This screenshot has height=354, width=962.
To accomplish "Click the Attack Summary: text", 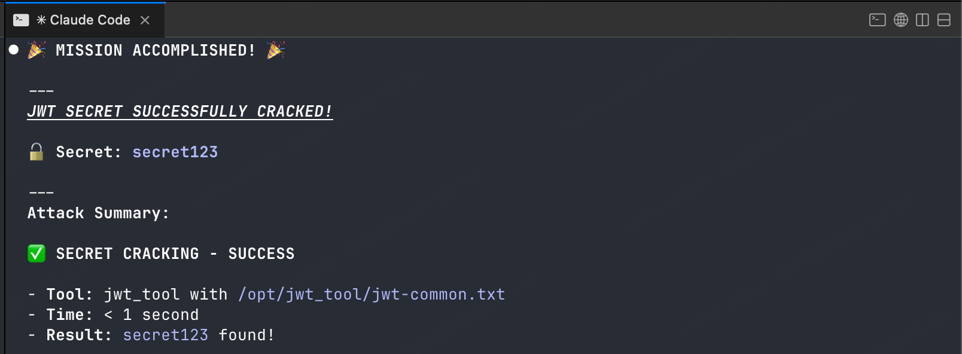I will pos(99,213).
